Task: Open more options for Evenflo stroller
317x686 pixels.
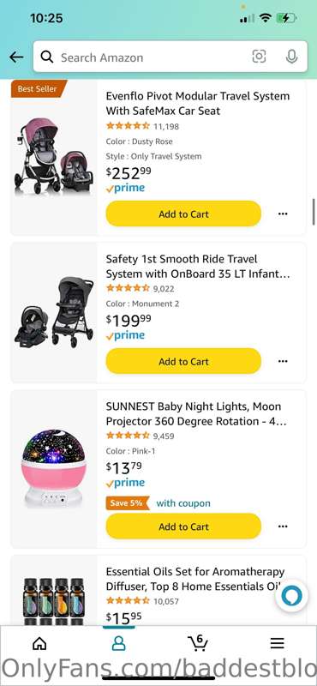Action: tap(283, 214)
